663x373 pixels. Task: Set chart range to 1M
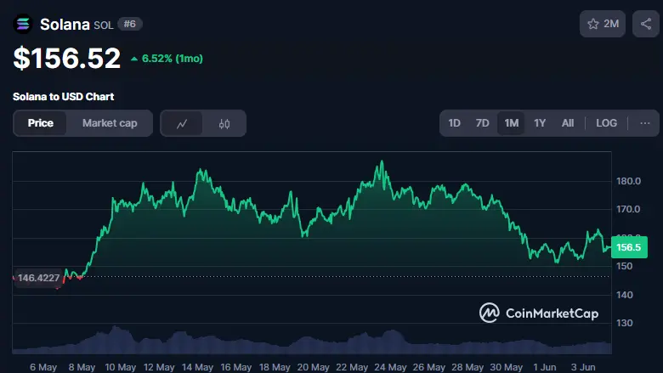[511, 123]
